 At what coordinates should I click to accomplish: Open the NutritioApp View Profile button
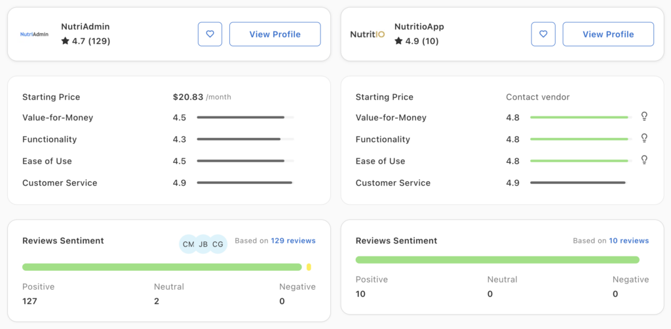(608, 34)
